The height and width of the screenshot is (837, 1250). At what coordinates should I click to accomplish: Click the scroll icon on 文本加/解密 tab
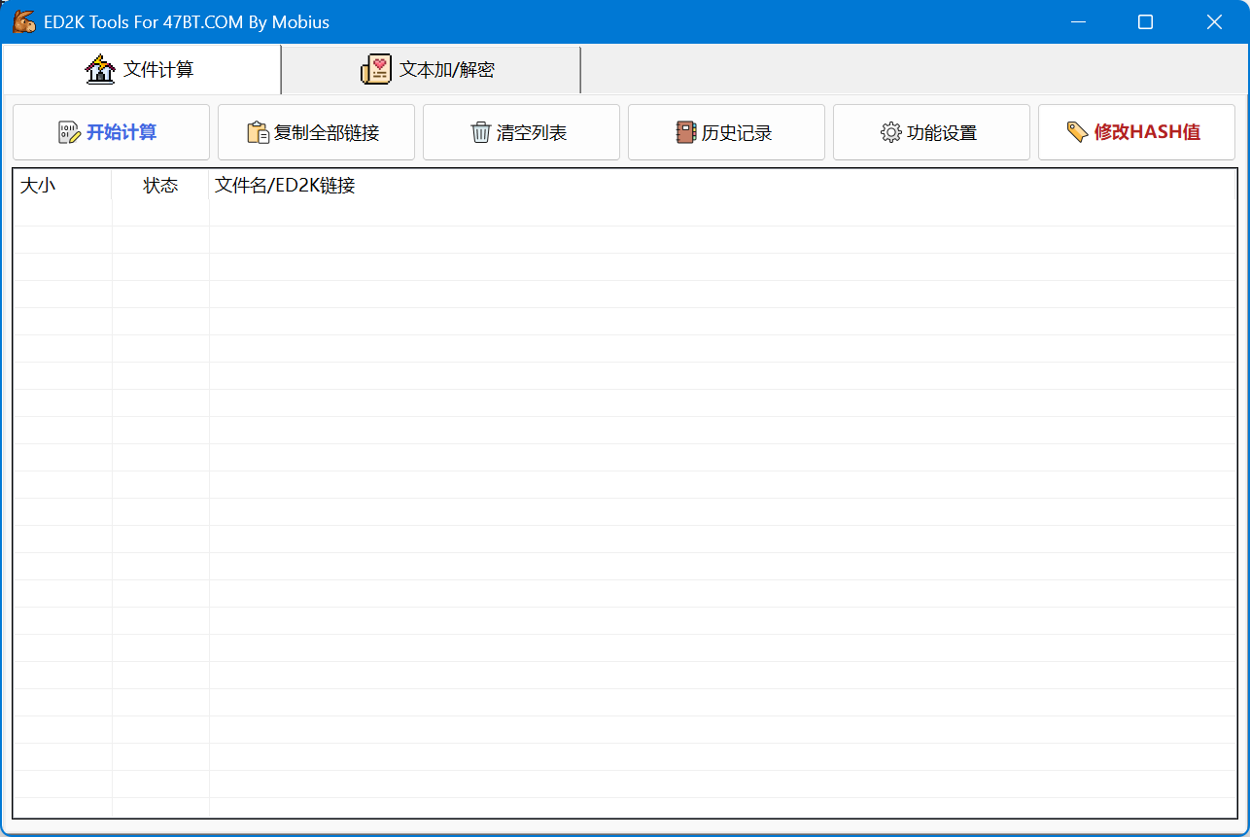tap(376, 69)
